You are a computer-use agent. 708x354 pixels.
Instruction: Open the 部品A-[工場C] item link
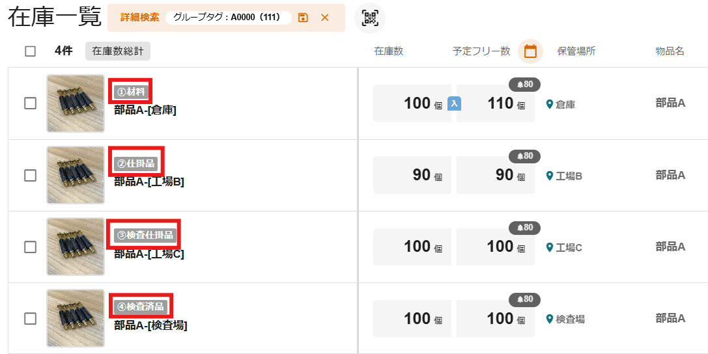tap(149, 254)
